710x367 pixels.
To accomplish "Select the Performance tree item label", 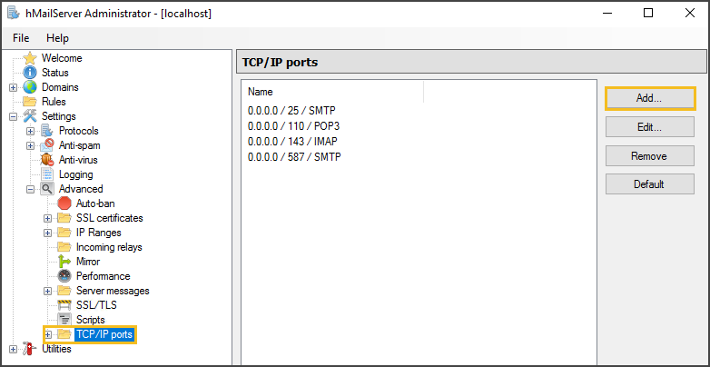I will [x=103, y=276].
